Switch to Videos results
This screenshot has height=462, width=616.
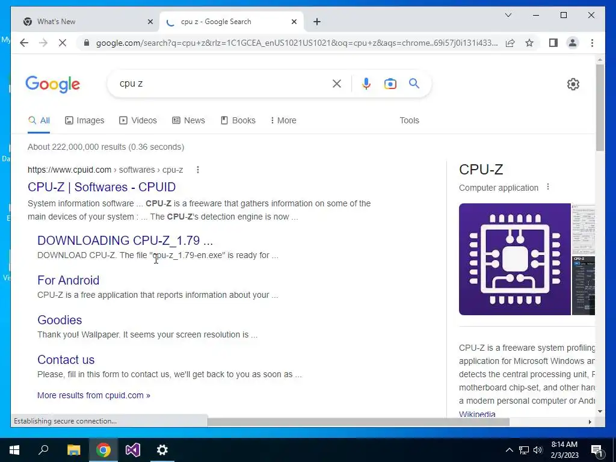click(x=138, y=120)
